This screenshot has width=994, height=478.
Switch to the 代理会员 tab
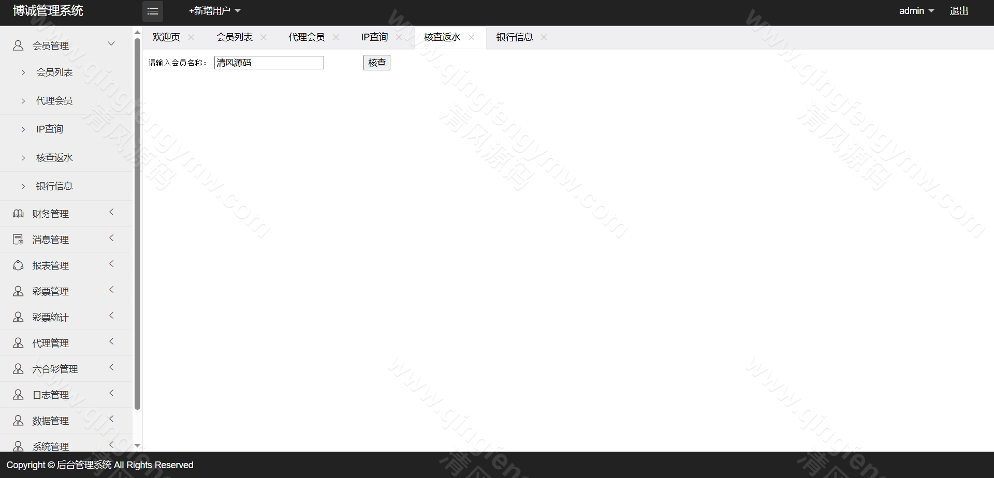point(306,37)
